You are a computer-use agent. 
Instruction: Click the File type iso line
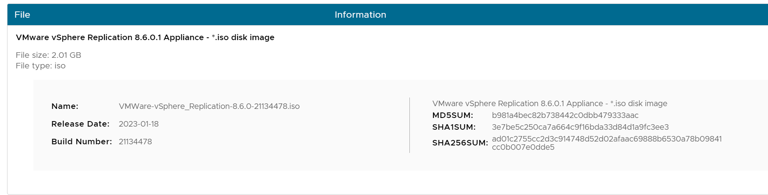click(x=41, y=66)
